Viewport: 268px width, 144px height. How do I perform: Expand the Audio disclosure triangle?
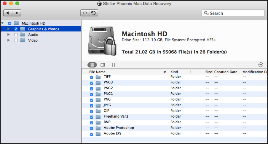point(9,34)
